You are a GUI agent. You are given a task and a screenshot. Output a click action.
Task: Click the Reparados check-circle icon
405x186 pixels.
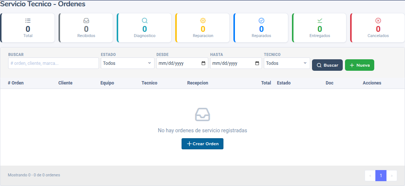(261, 21)
